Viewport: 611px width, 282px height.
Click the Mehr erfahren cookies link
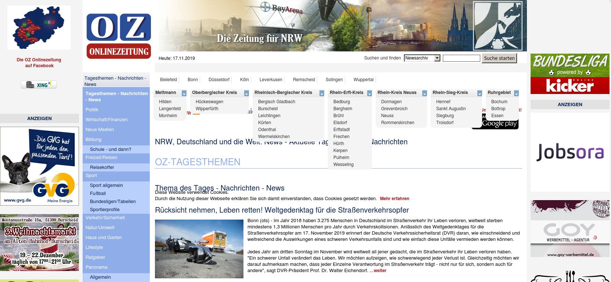(394, 199)
